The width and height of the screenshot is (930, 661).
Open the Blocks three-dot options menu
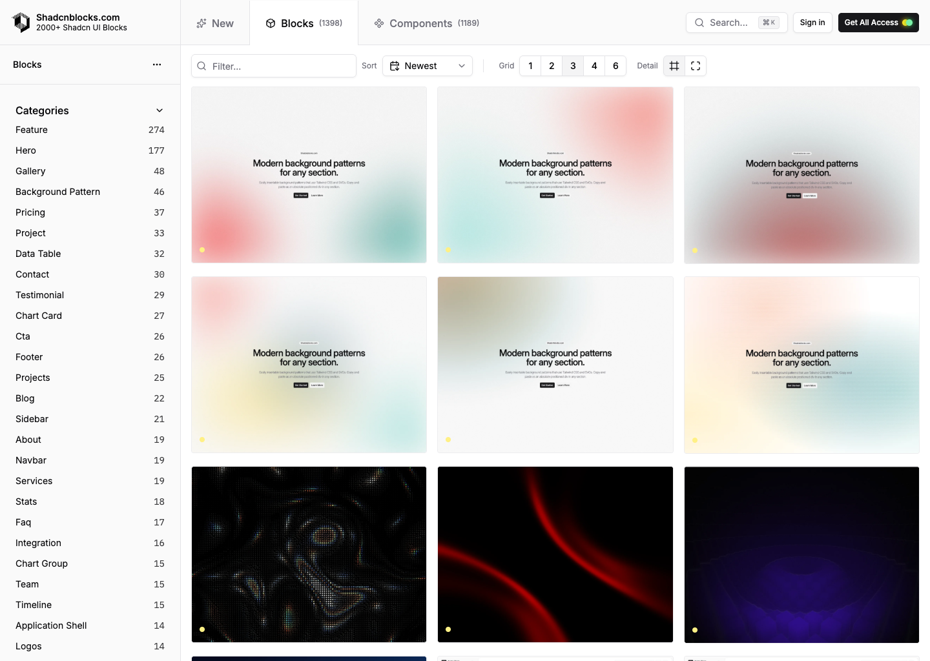coord(157,65)
